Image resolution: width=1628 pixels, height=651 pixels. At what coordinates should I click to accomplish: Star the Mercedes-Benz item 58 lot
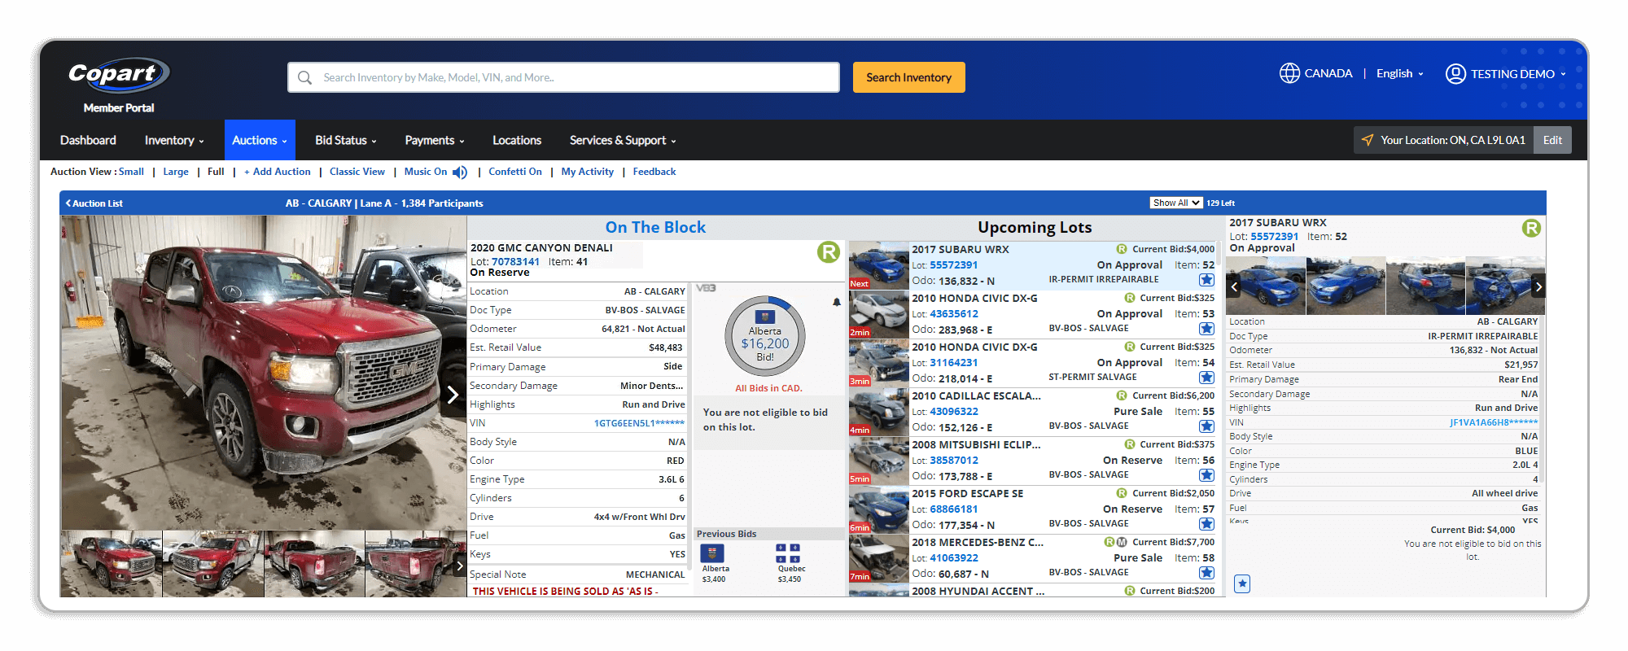pyautogui.click(x=1206, y=573)
